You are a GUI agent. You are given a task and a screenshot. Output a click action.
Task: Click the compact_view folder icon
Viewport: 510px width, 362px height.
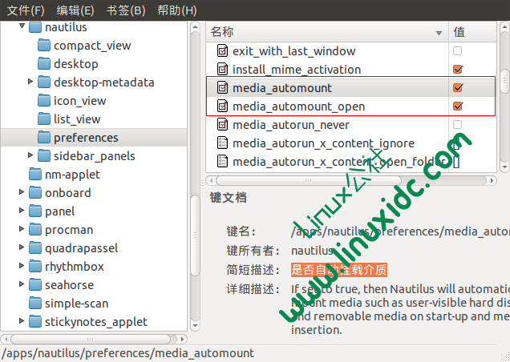[44, 46]
